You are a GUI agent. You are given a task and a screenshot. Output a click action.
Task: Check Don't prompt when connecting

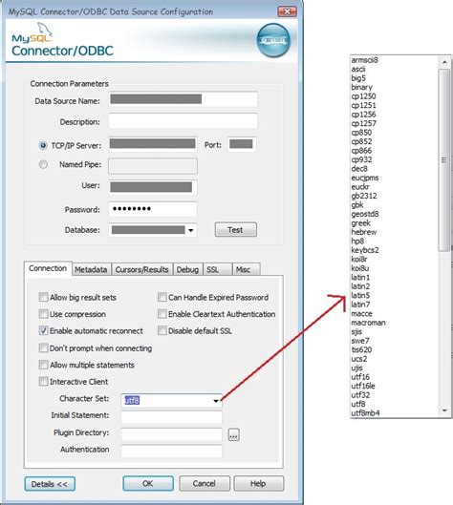point(44,347)
